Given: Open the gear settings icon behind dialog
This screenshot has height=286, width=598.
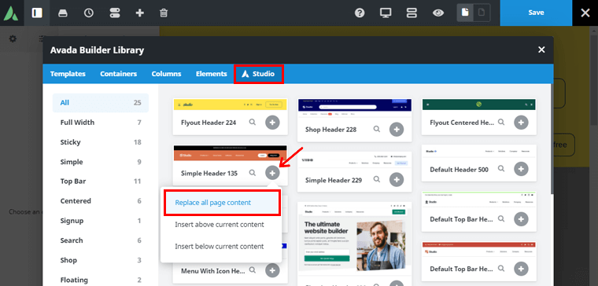Looking at the screenshot, I should (x=13, y=38).
